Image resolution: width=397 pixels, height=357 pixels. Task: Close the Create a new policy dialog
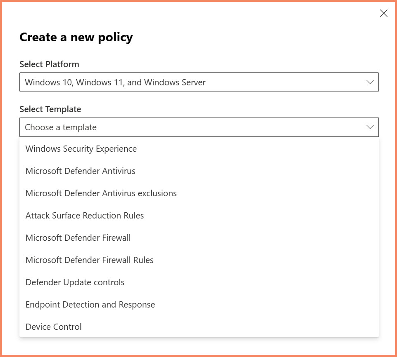[x=384, y=13]
